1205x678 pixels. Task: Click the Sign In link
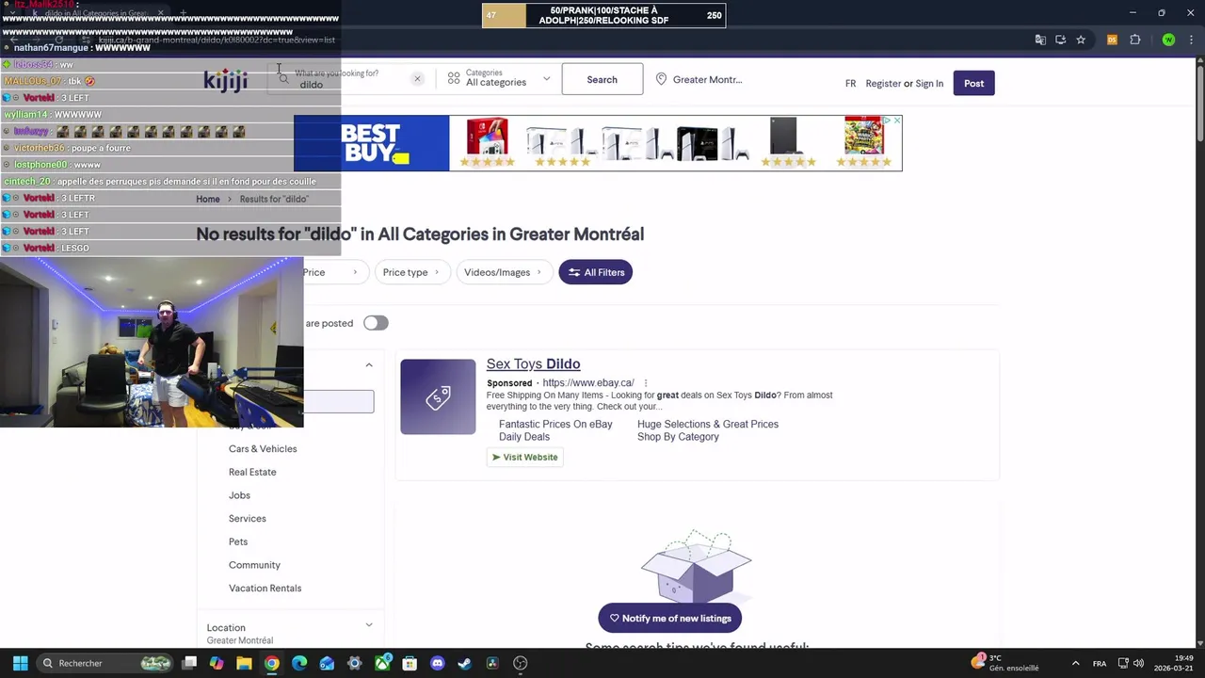tap(929, 84)
